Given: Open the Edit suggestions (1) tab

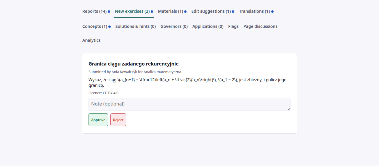Looking at the screenshot, I should (213, 11).
